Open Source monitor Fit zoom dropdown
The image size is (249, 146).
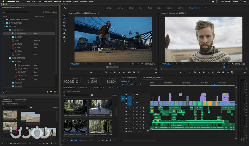point(88,64)
